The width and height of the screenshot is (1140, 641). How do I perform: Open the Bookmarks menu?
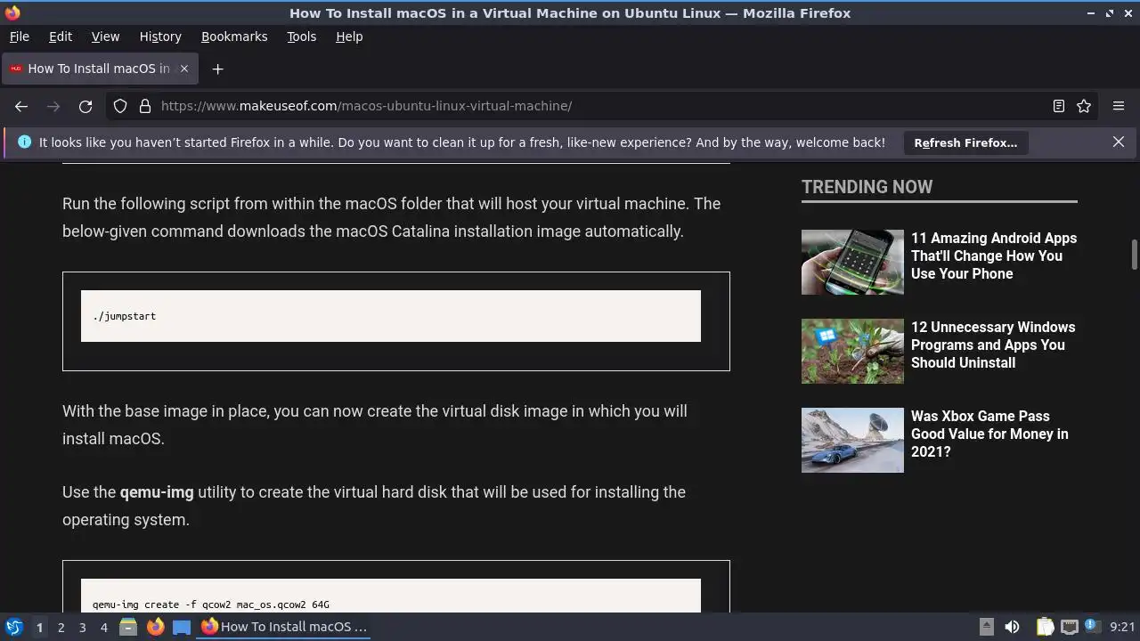click(x=234, y=37)
